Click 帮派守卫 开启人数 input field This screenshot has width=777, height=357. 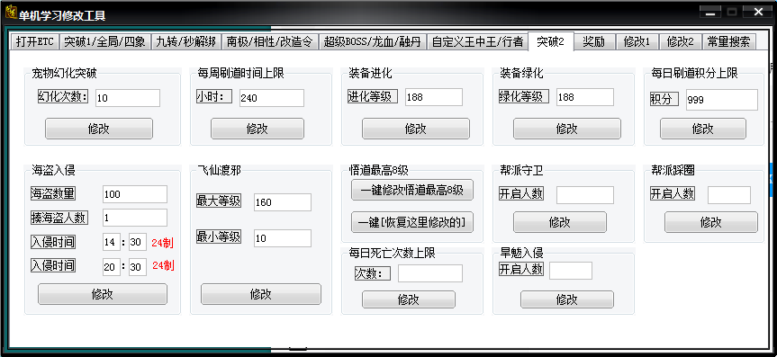(584, 195)
